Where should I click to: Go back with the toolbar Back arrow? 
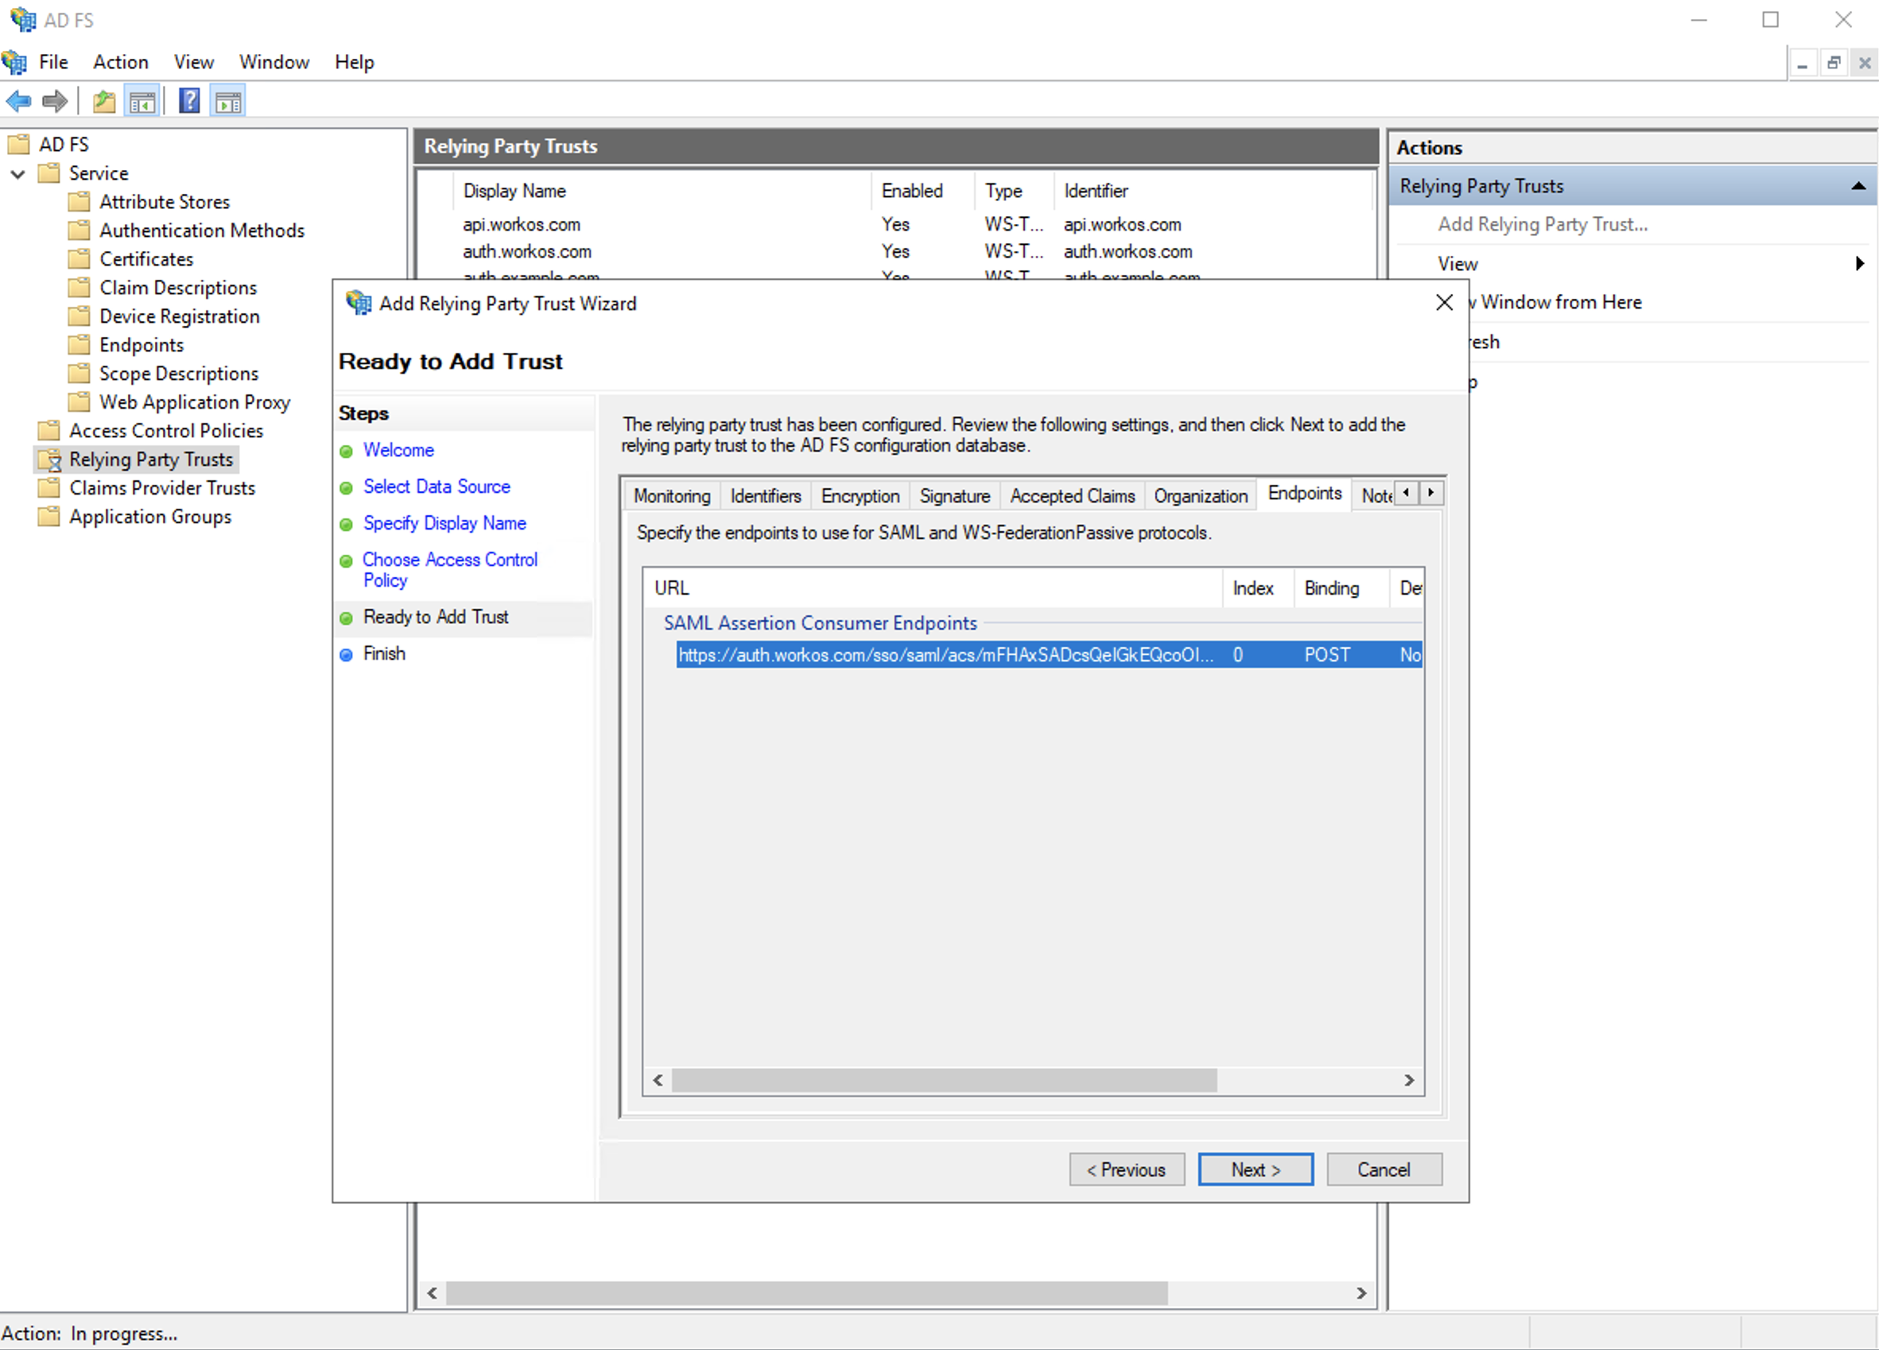[18, 102]
